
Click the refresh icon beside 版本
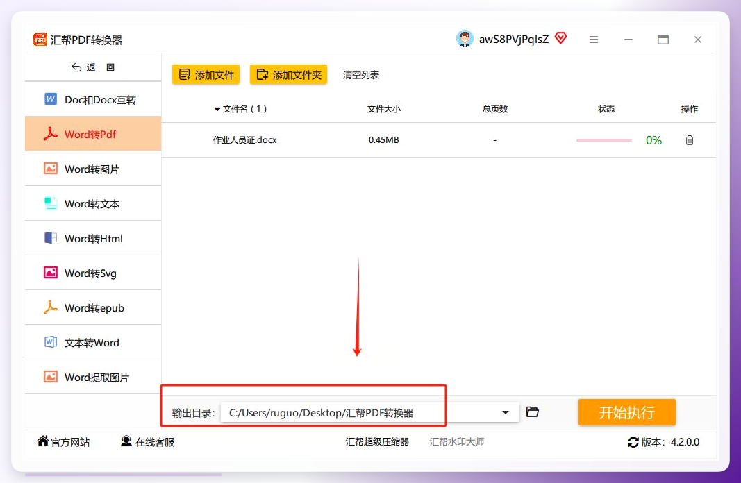633,442
